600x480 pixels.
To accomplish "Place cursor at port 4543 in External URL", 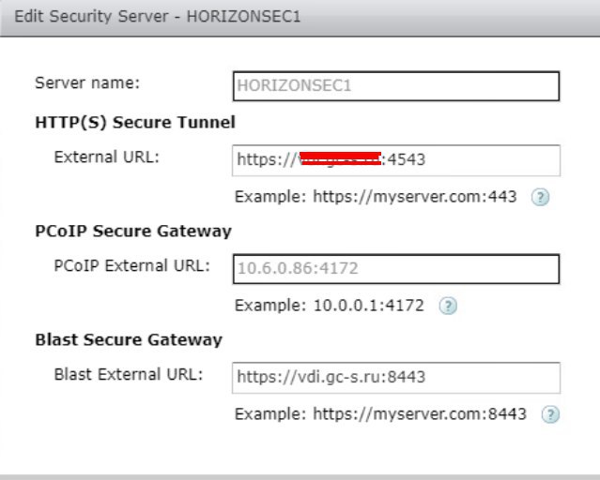I will [x=407, y=159].
